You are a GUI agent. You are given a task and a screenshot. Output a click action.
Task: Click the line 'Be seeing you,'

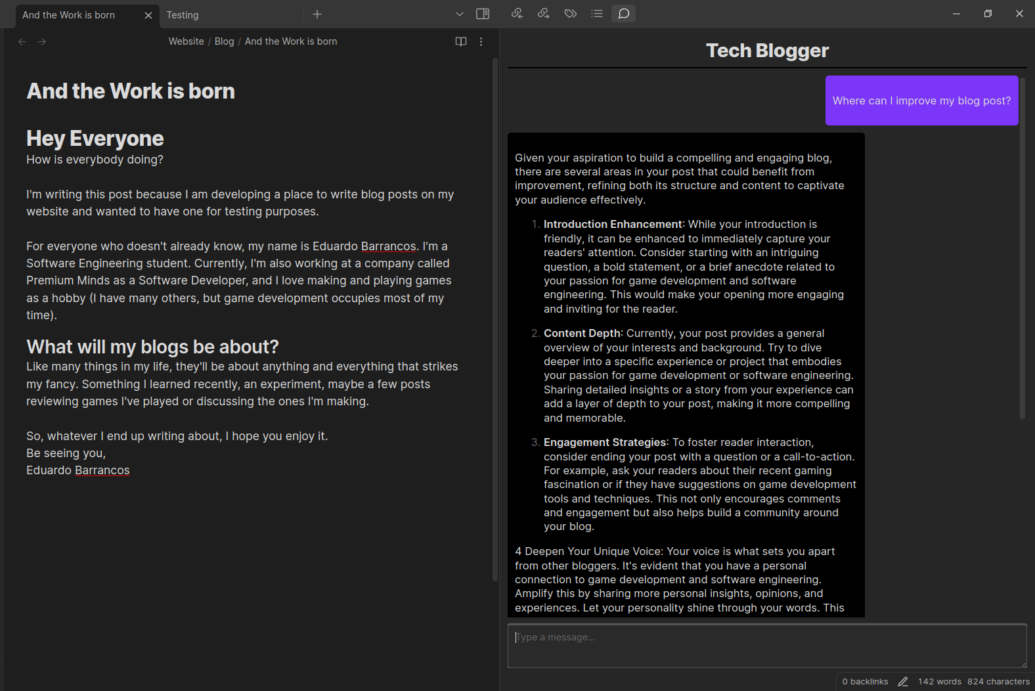[x=66, y=453]
